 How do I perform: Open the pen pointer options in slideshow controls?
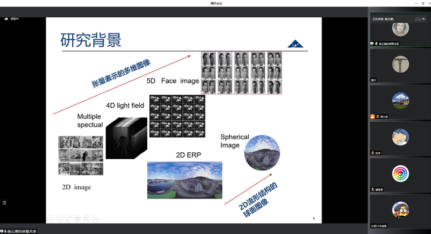[x=69, y=218]
